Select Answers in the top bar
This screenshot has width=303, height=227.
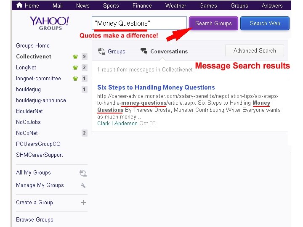(x=272, y=5)
